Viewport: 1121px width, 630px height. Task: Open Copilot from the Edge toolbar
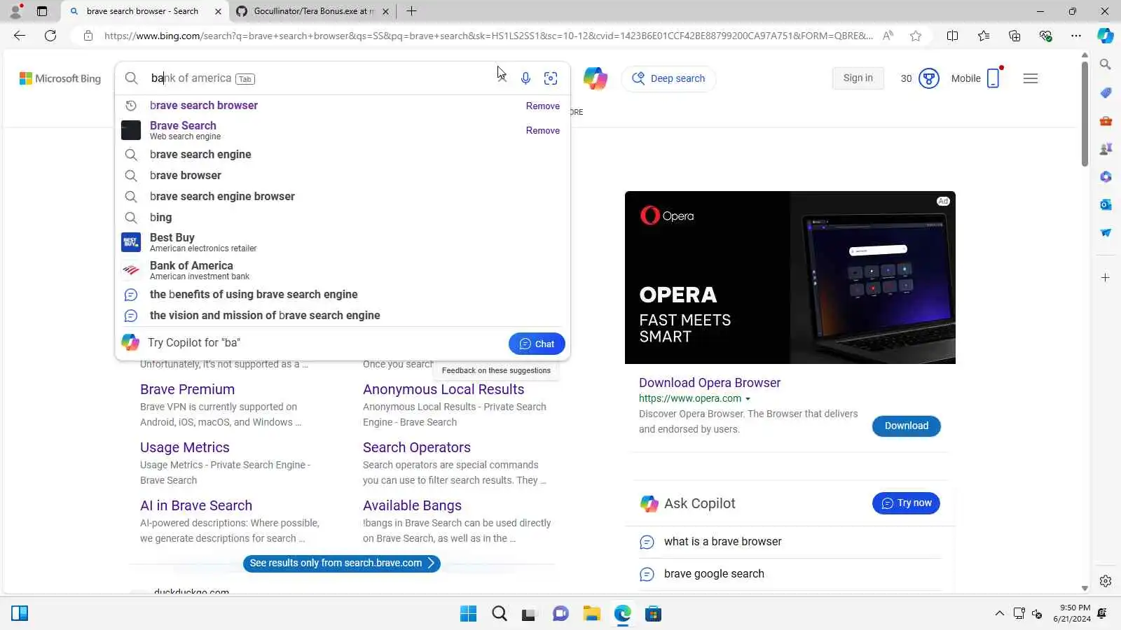click(x=1106, y=36)
